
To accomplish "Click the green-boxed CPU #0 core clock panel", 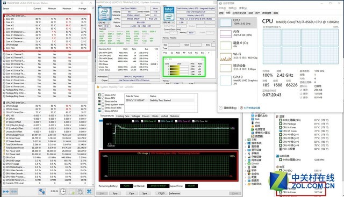I will pos(184,67).
